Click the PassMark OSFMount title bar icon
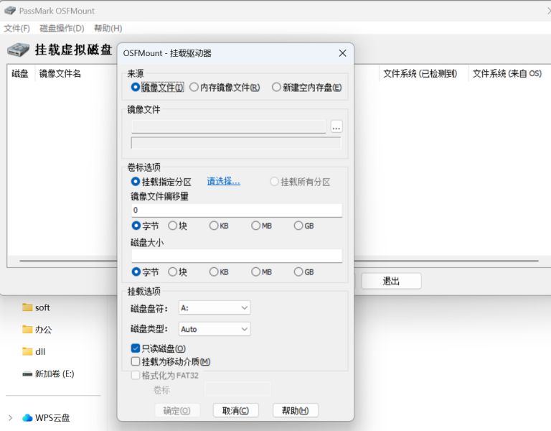Screen dimensions: 551x431 tap(10, 11)
